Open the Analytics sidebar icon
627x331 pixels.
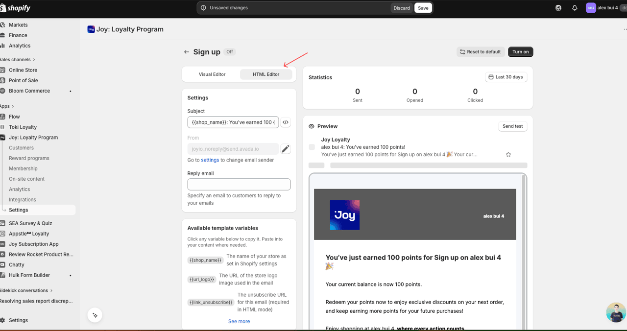coord(2,46)
